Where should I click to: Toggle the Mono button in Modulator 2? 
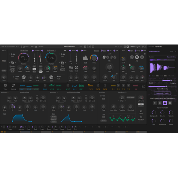click(x=54, y=122)
